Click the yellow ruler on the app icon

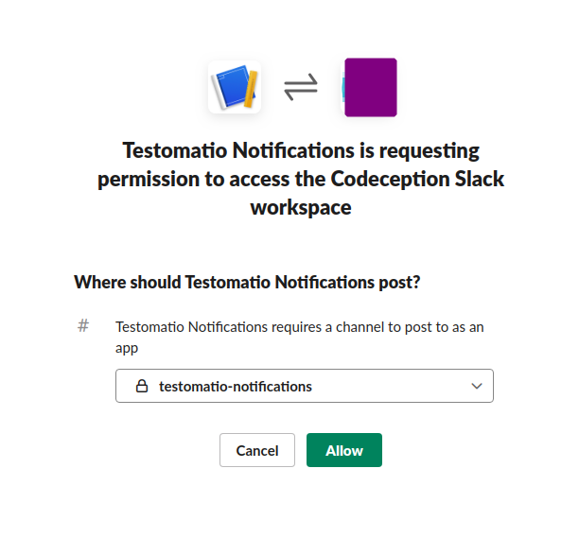pos(251,89)
